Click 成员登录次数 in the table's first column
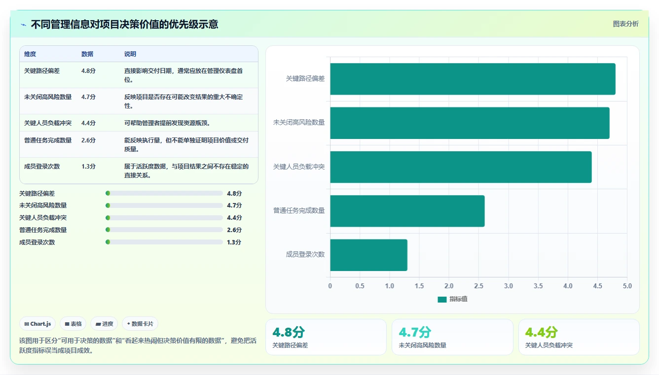The height and width of the screenshot is (375, 659). pyautogui.click(x=42, y=167)
